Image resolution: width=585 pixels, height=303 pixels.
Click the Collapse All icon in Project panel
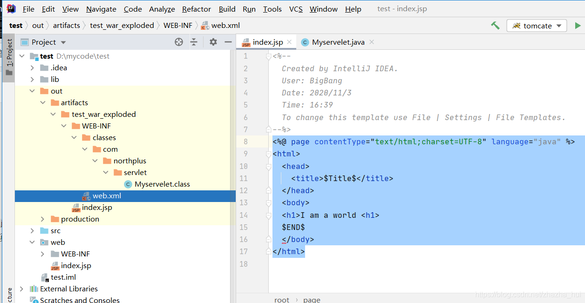click(194, 42)
